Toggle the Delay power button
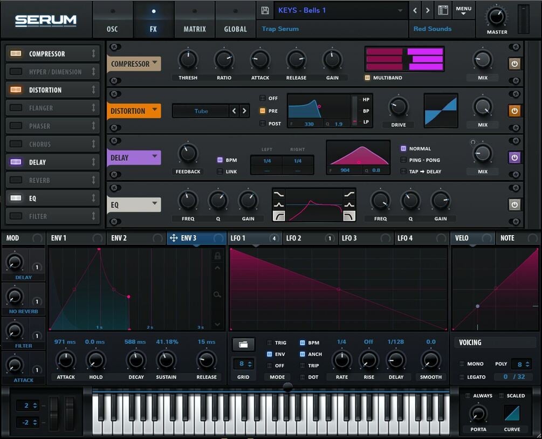 click(x=514, y=157)
